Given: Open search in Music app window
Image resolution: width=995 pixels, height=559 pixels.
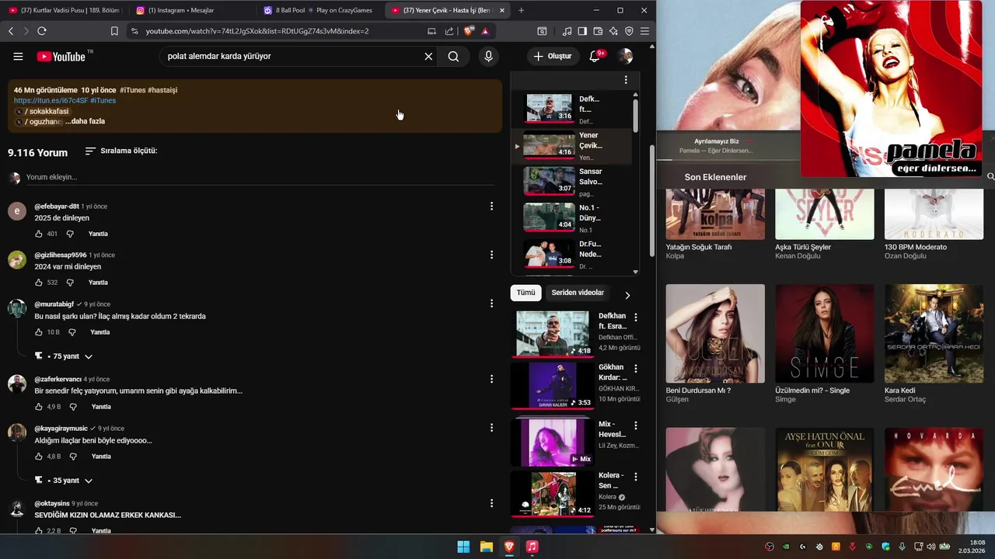Looking at the screenshot, I should 990,177.
